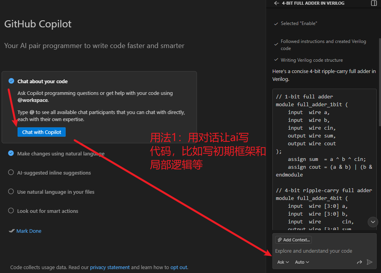The height and width of the screenshot is (273, 381).
Task: Open the Auto model dropdown
Action: pos(302,262)
